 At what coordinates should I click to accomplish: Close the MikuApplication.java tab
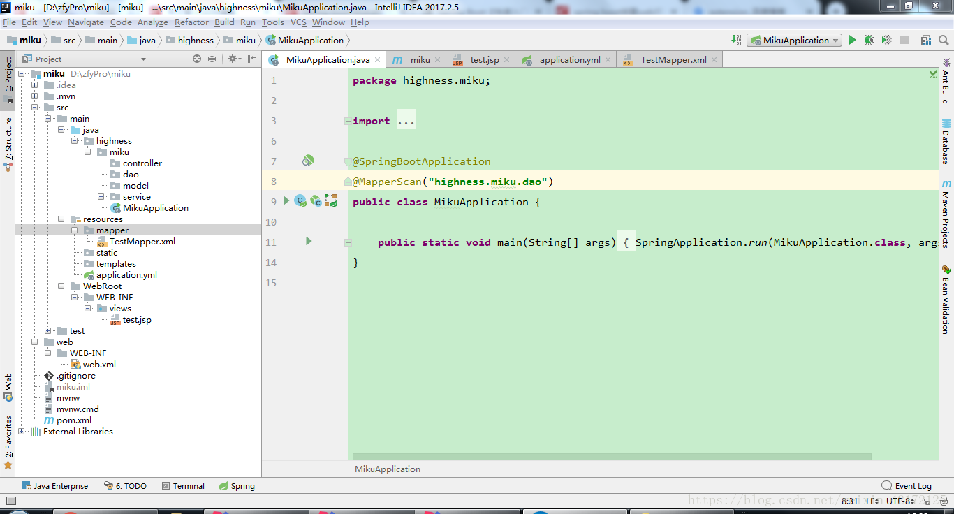click(378, 60)
